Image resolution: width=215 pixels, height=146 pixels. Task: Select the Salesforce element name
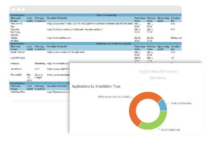coord(16,69)
